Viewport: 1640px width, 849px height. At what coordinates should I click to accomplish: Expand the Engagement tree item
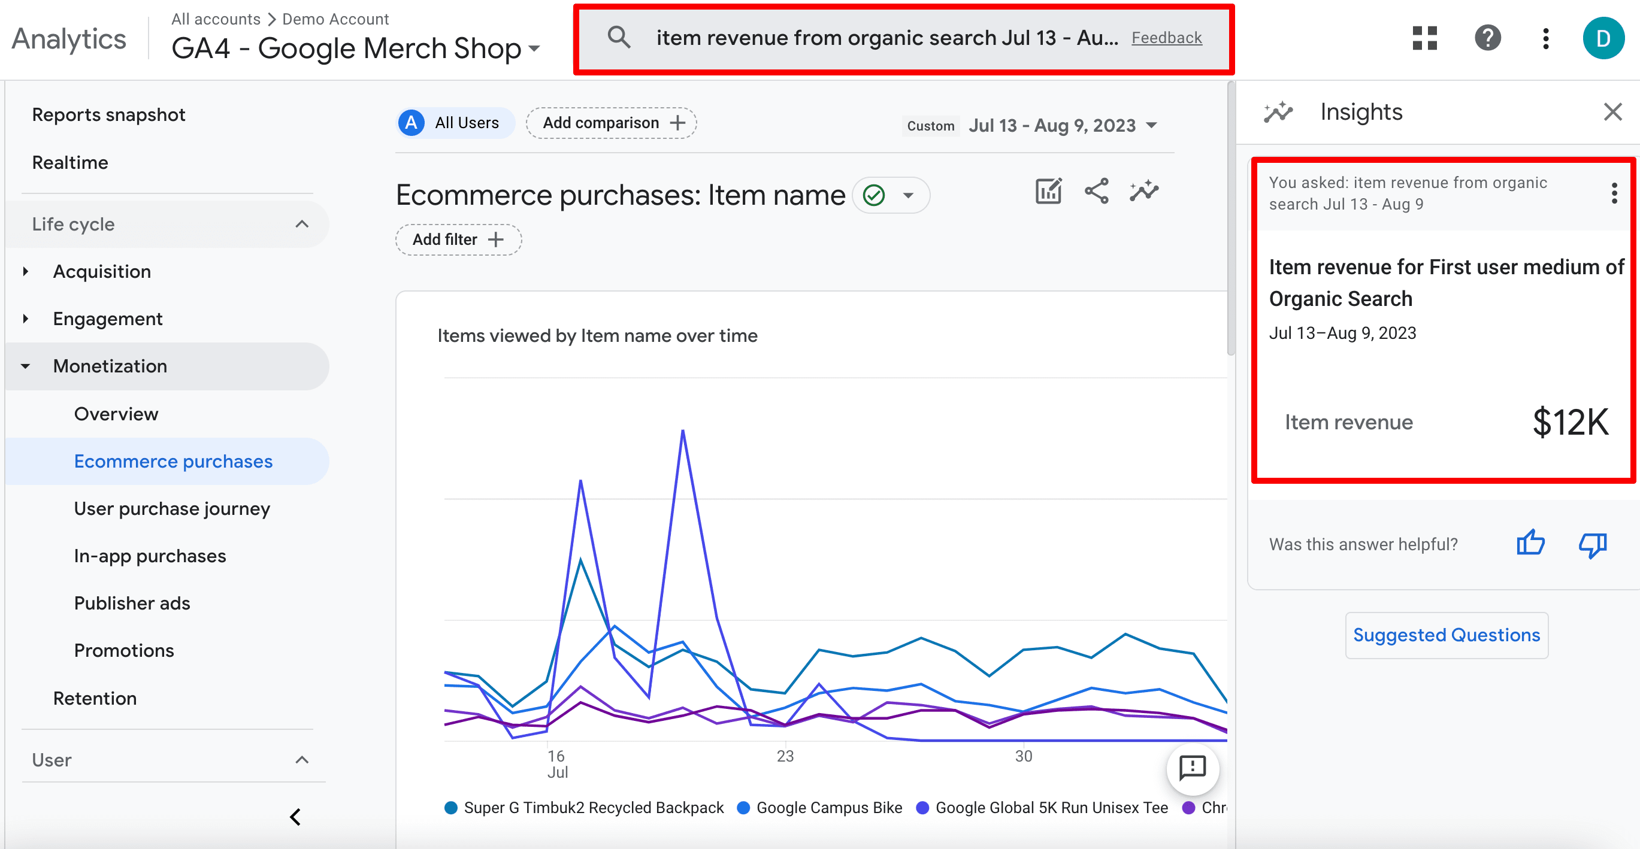tap(26, 319)
